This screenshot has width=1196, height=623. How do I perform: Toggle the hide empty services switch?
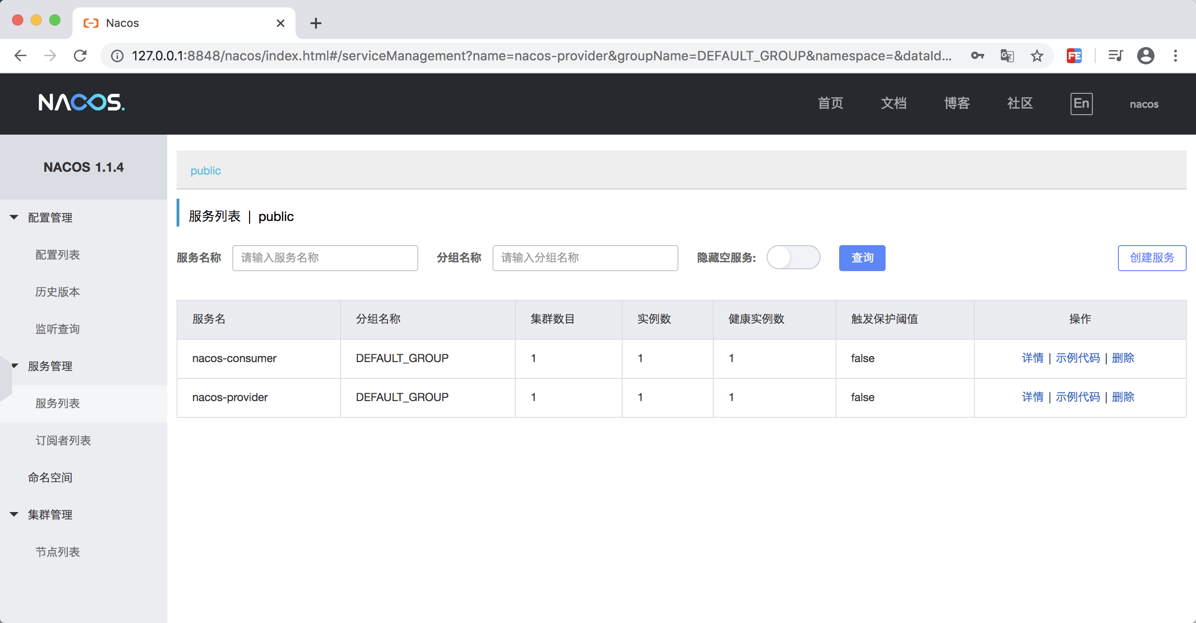pos(793,258)
